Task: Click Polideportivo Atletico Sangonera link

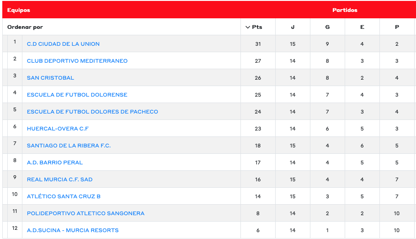Action: tap(85, 213)
